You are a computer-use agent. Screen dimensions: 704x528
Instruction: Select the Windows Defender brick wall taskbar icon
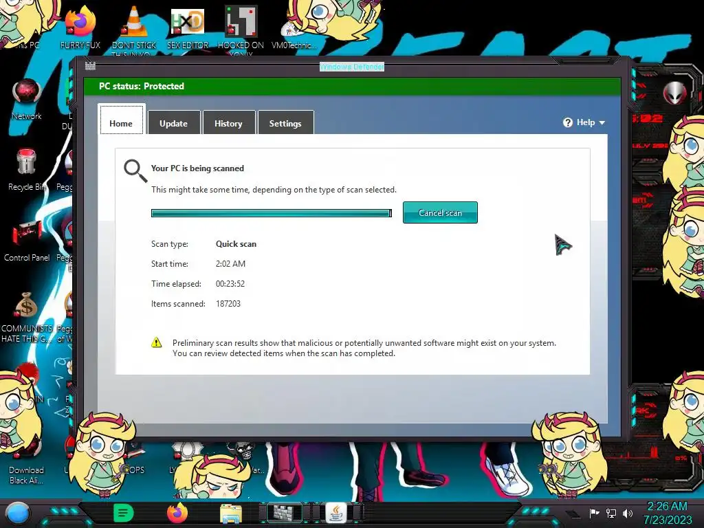284,513
